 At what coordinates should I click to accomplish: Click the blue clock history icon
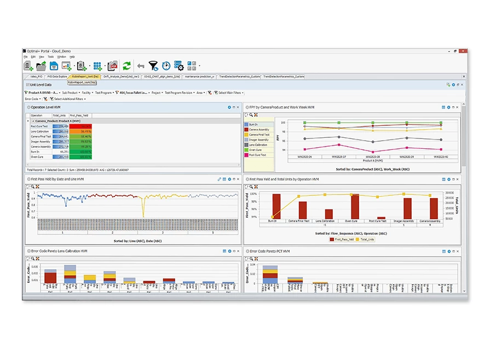[166, 66]
